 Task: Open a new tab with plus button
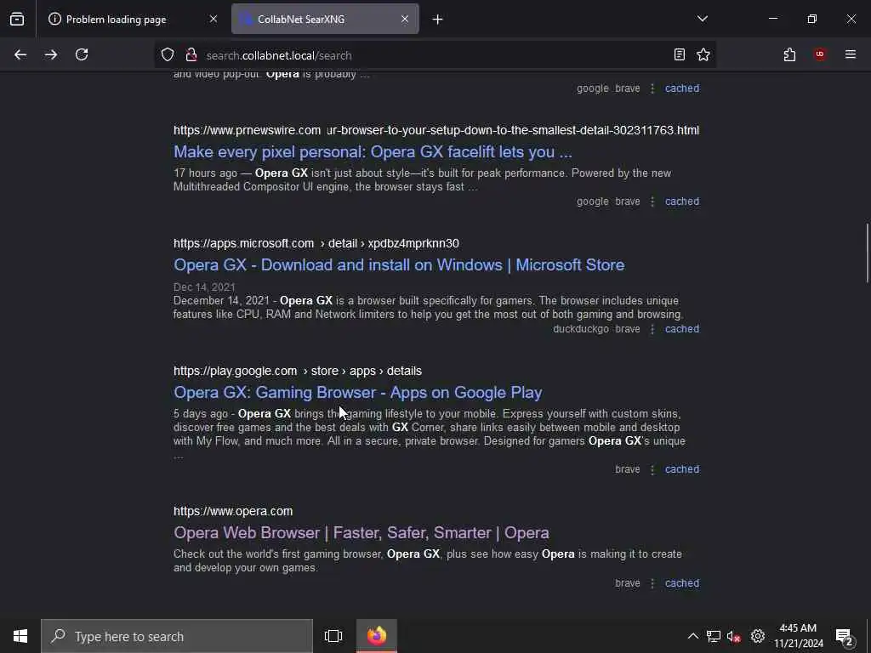[x=438, y=20]
